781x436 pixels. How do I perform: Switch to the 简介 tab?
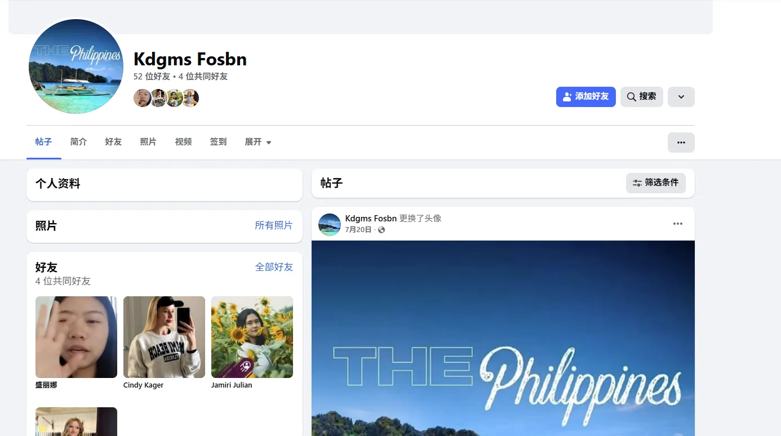(78, 142)
